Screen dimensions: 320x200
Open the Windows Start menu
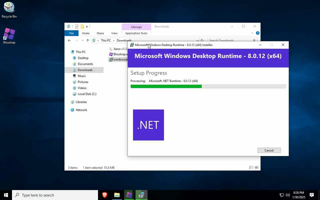point(6,195)
